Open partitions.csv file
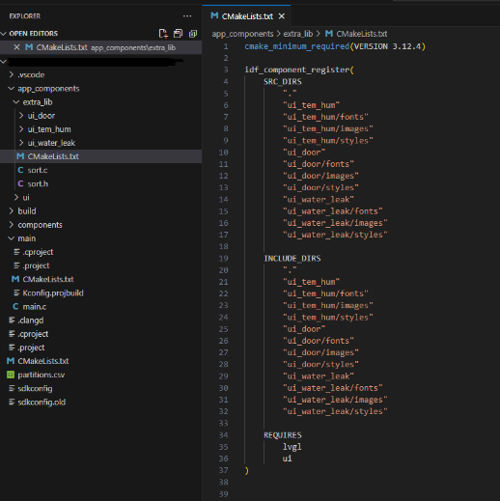Screen dimensions: 500x501 tap(42, 375)
